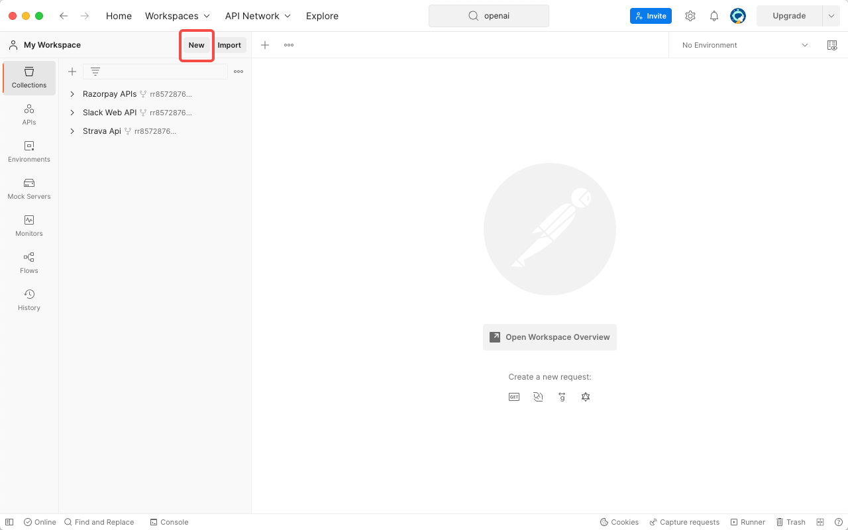Screen dimensions: 848x530
Task: Open the Workspaces menu
Action: (177, 16)
